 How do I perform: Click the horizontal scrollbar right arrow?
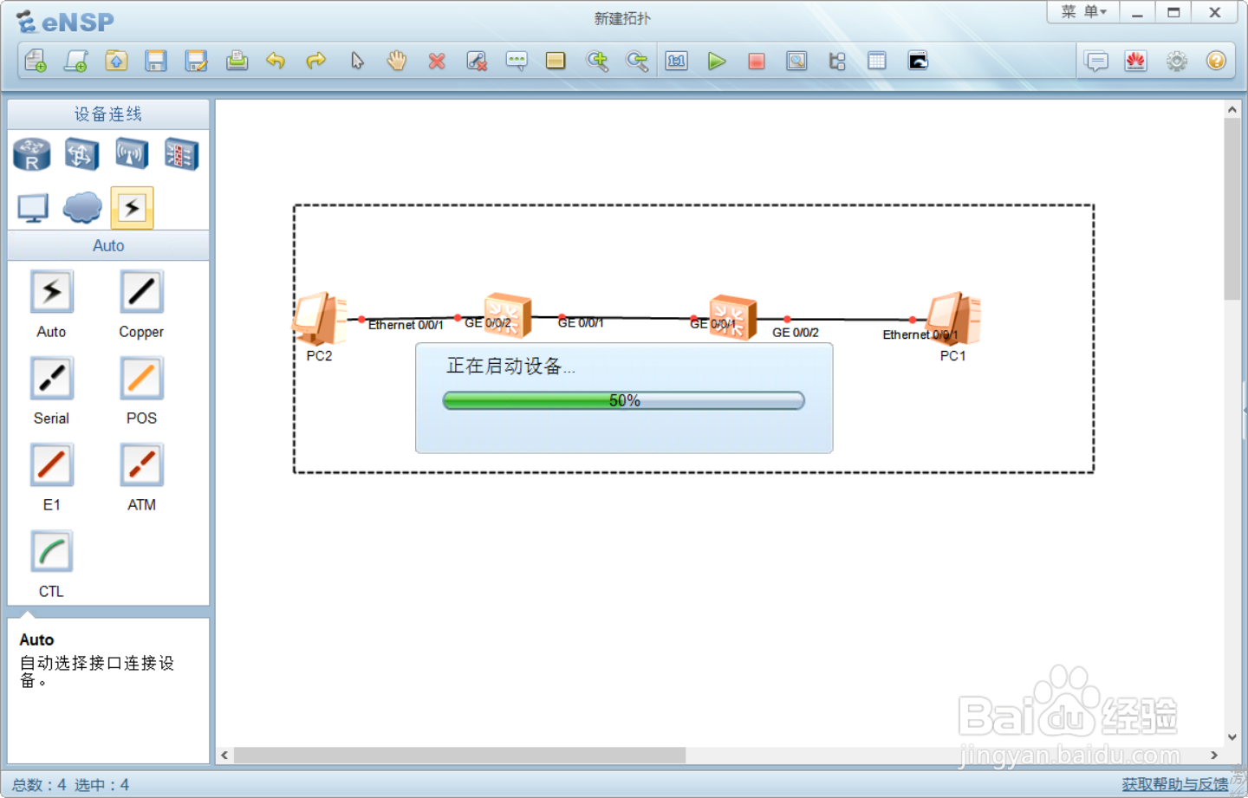(1214, 756)
